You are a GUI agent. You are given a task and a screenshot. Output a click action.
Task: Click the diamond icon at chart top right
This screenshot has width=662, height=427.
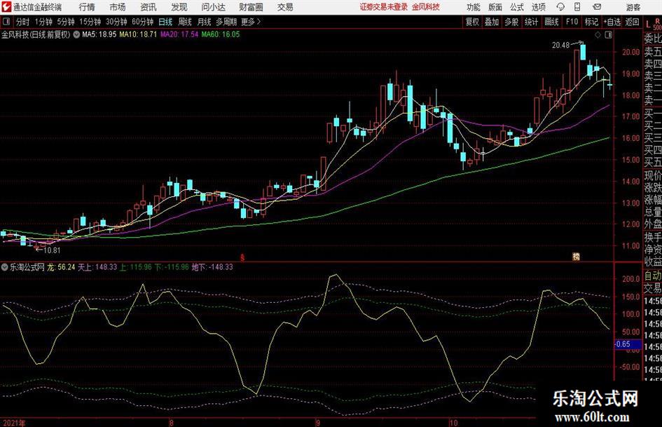point(598,35)
